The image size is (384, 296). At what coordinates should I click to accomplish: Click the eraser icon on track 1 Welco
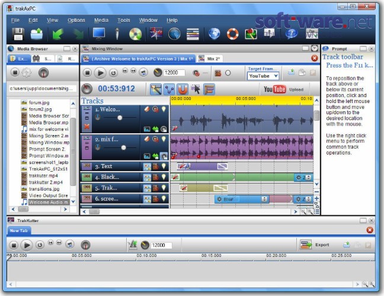point(147,109)
